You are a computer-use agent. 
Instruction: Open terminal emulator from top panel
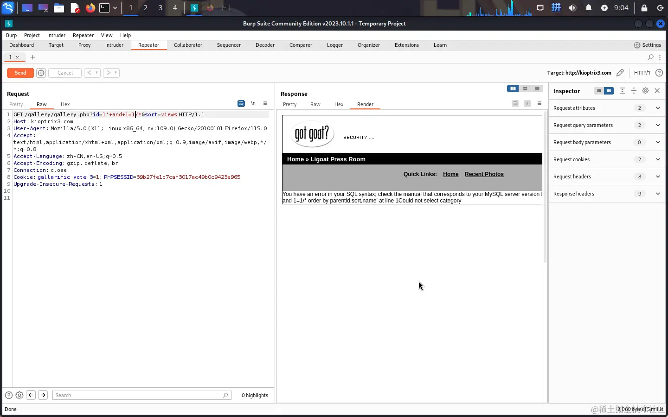tap(104, 7)
